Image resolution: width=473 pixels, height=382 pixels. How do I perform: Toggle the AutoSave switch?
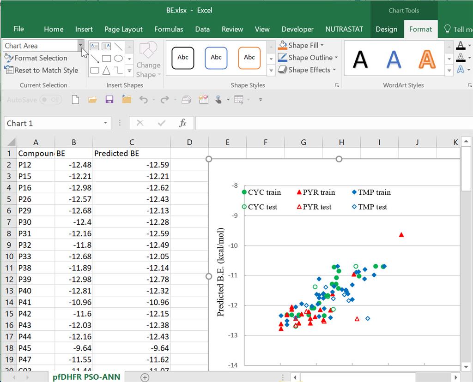pyautogui.click(x=51, y=100)
